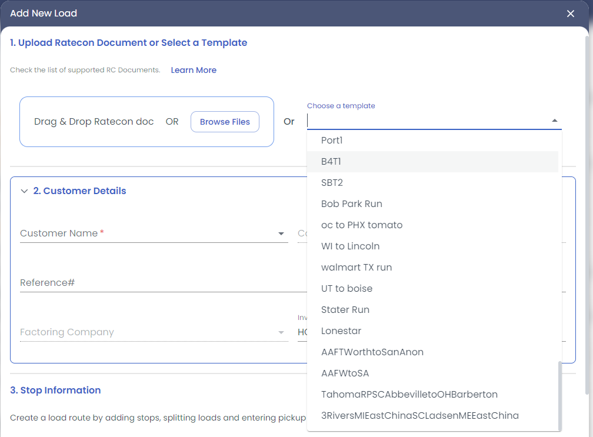Select the Port1 template
This screenshot has width=593, height=437.
[x=332, y=140]
